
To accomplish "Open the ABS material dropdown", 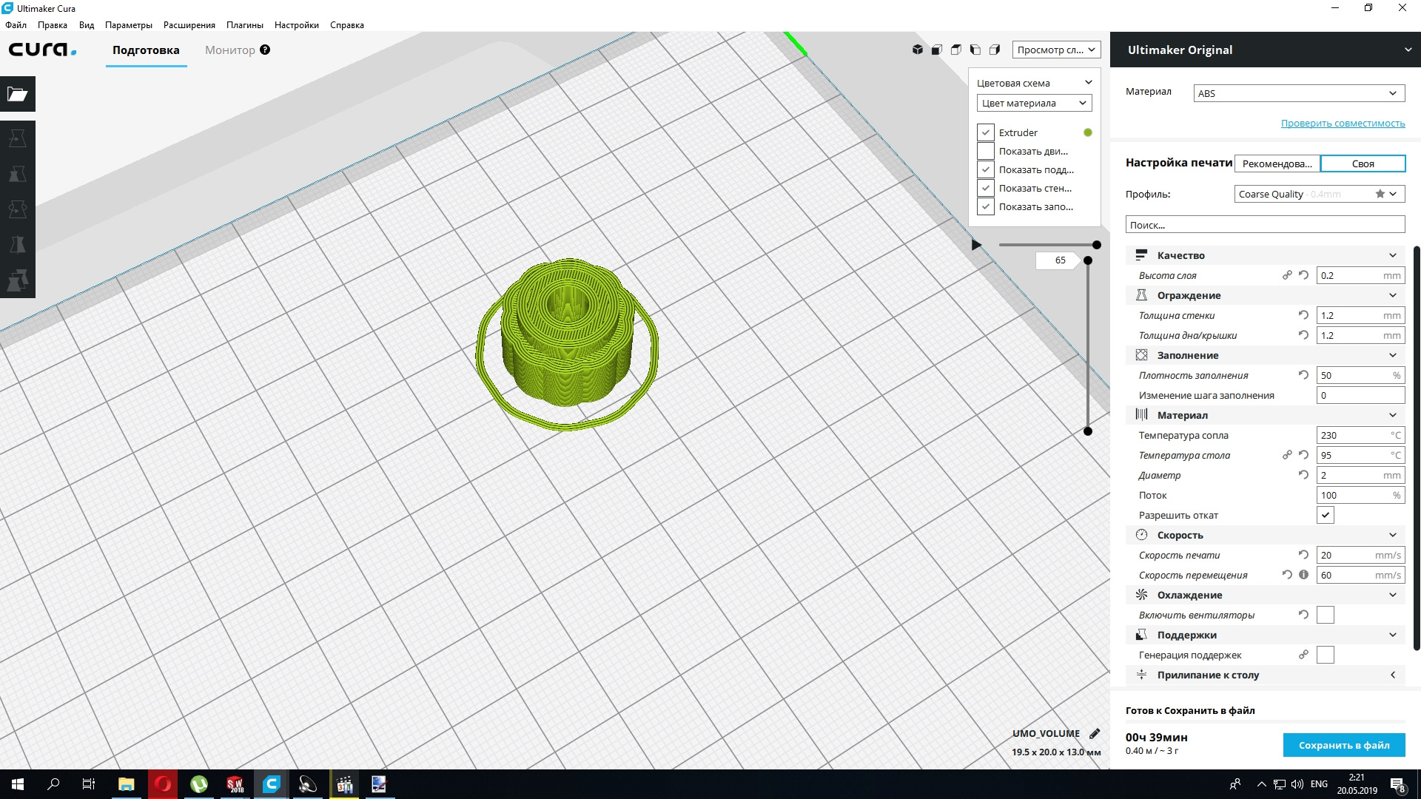I will pyautogui.click(x=1299, y=93).
